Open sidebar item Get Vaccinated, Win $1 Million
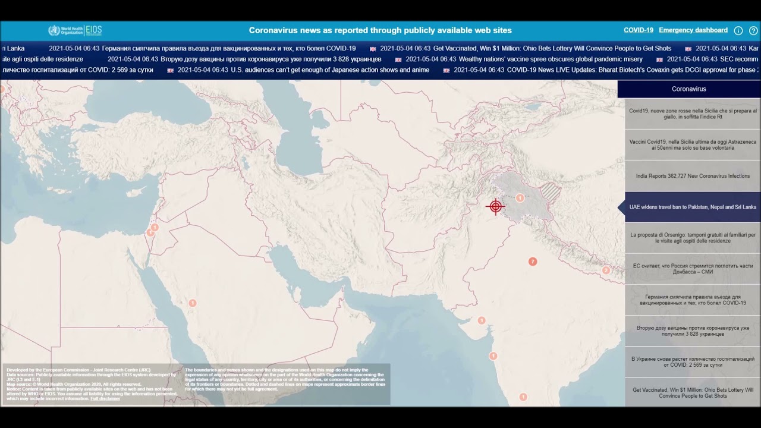 (693, 392)
